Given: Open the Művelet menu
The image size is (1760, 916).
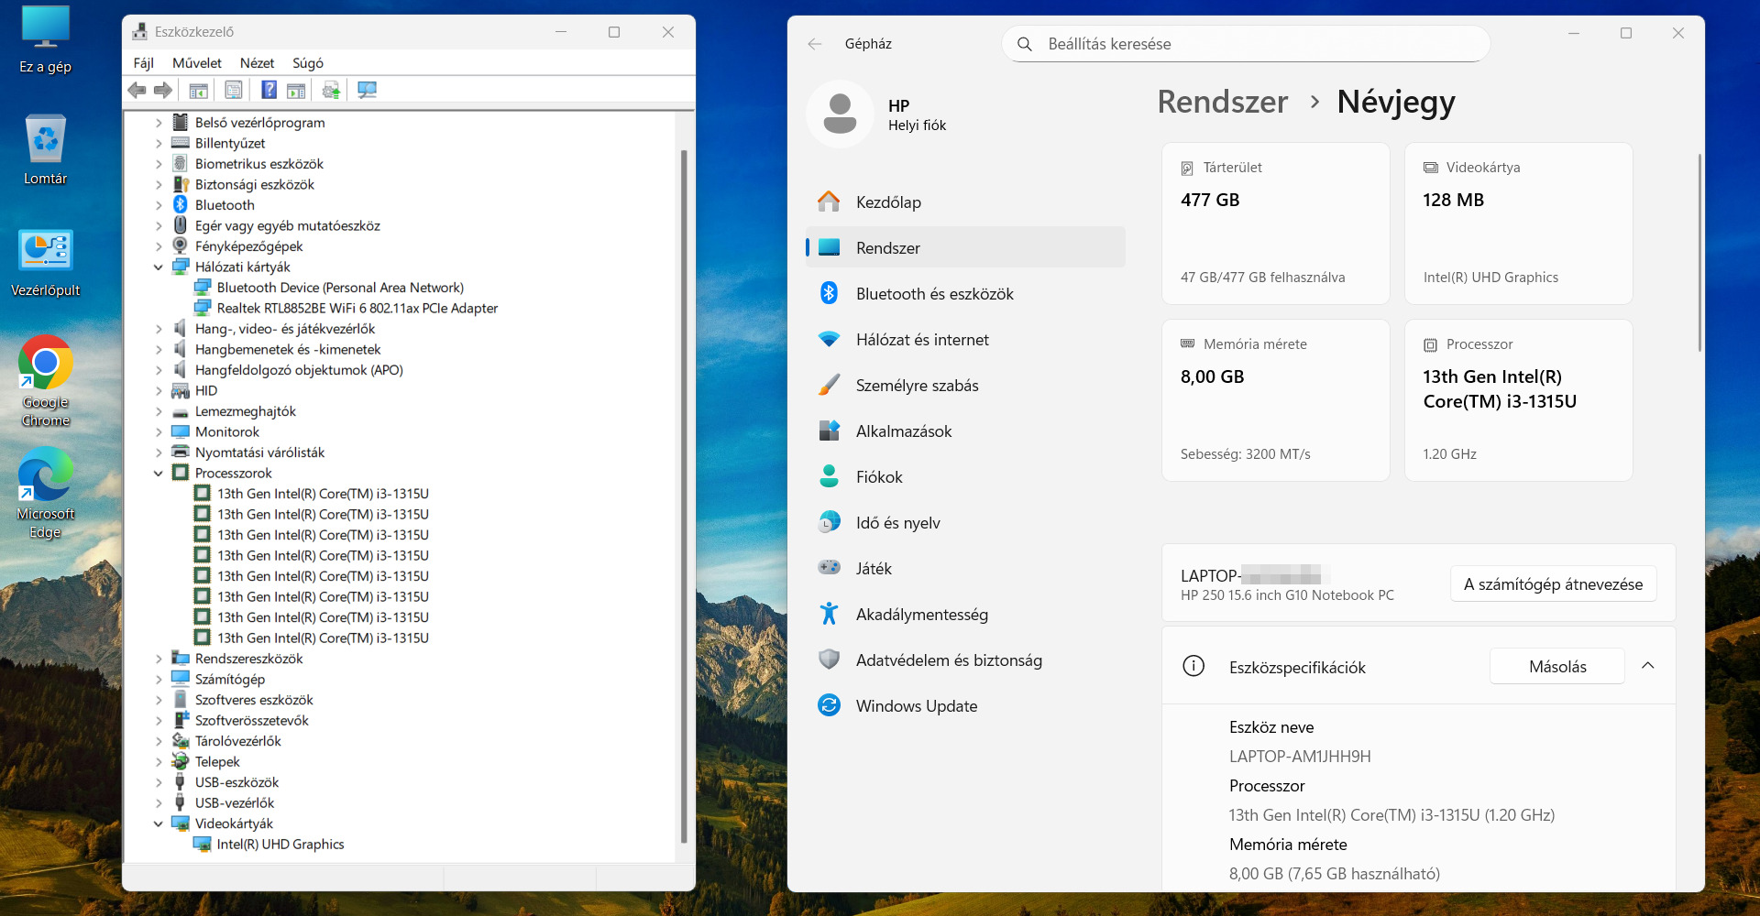Looking at the screenshot, I should click(197, 63).
